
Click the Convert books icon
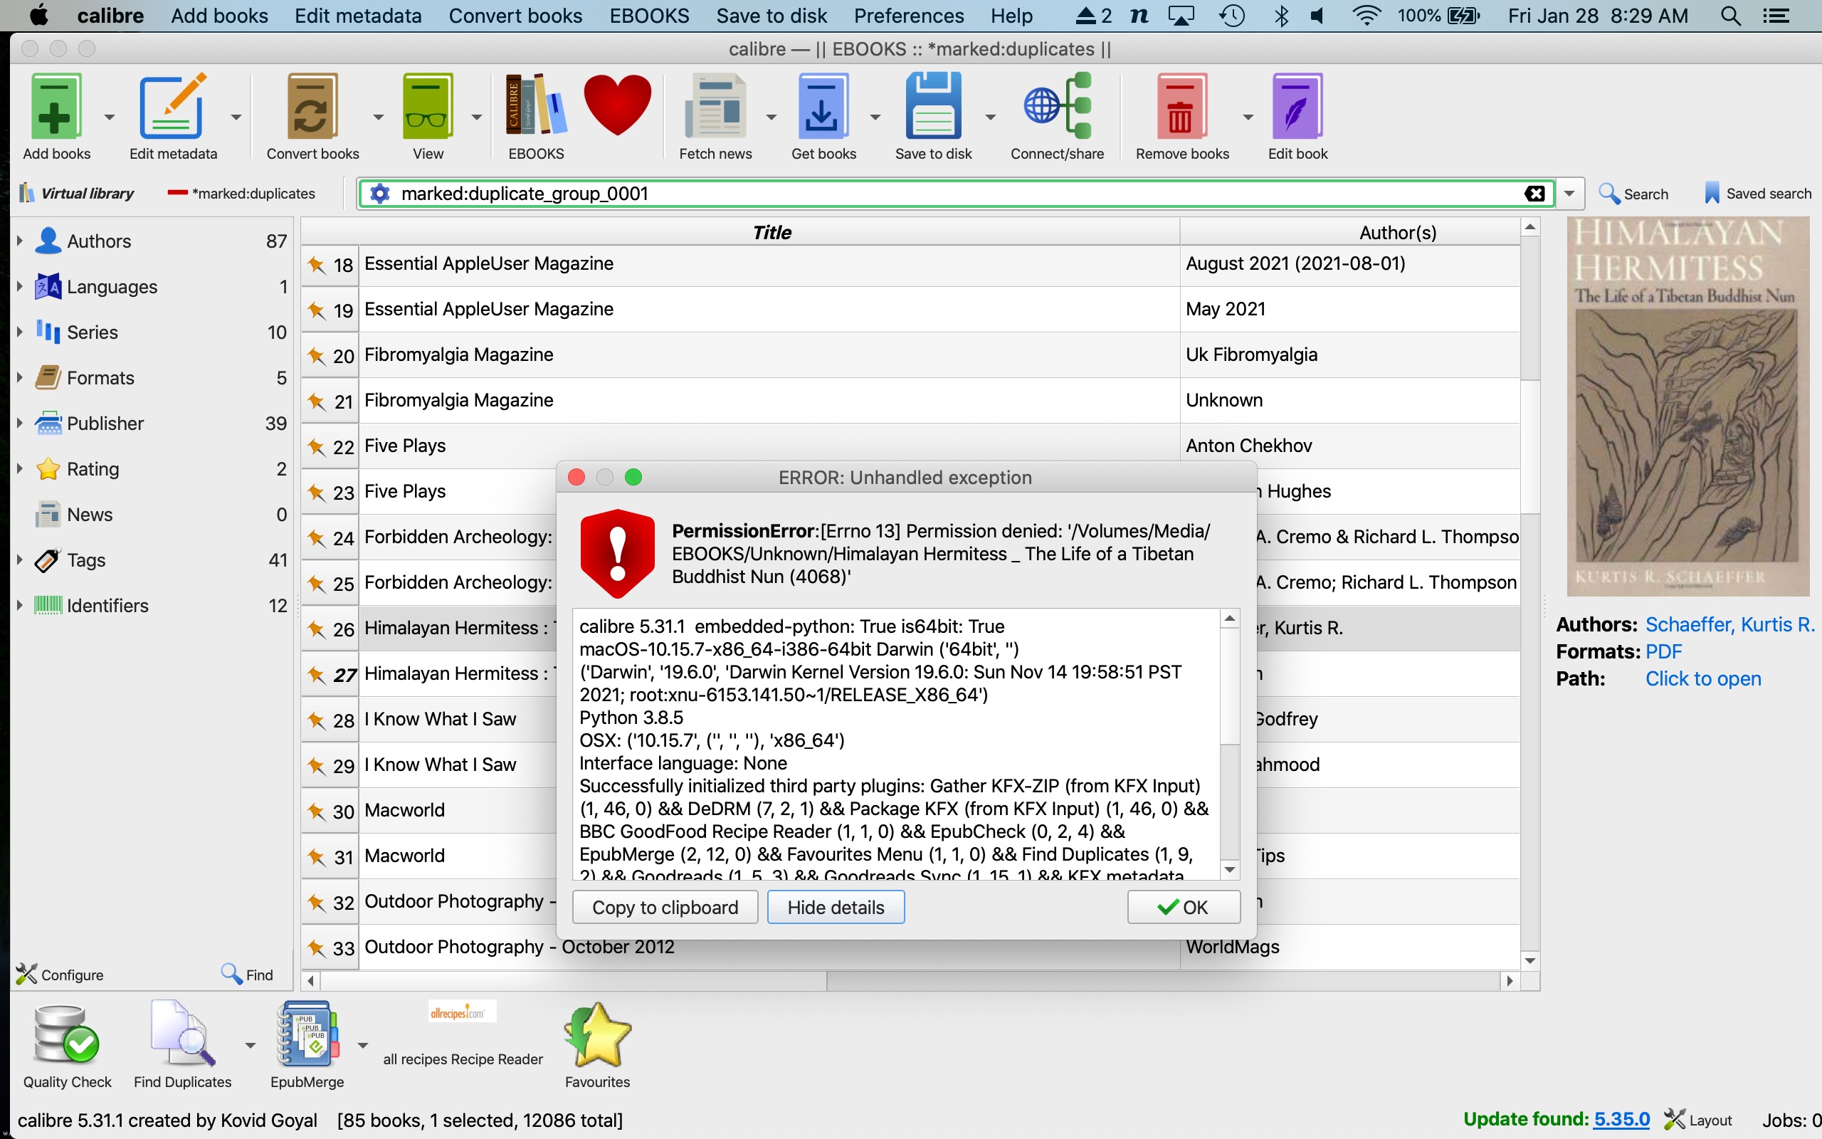(x=312, y=107)
